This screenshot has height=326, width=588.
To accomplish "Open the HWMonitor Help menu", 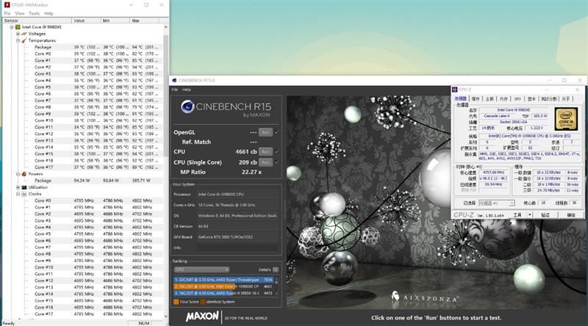I will tap(49, 13).
